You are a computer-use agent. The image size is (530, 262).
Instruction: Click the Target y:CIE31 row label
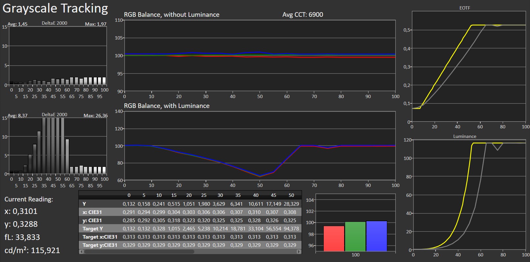[x=100, y=245]
